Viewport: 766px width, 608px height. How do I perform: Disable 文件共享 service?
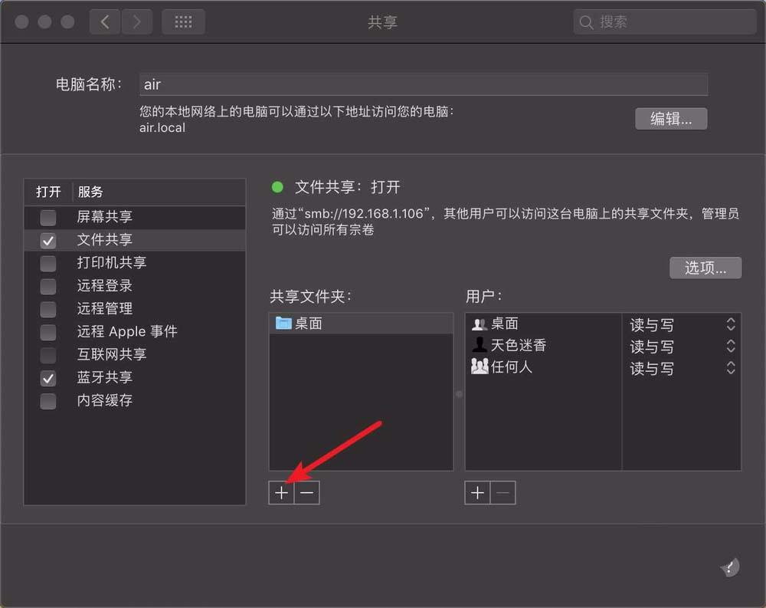(x=47, y=239)
